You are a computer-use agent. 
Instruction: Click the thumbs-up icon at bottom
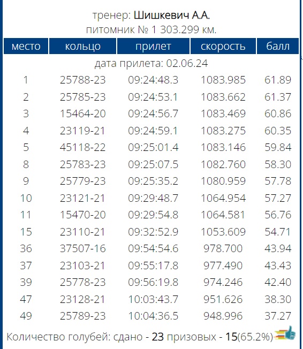(286, 333)
